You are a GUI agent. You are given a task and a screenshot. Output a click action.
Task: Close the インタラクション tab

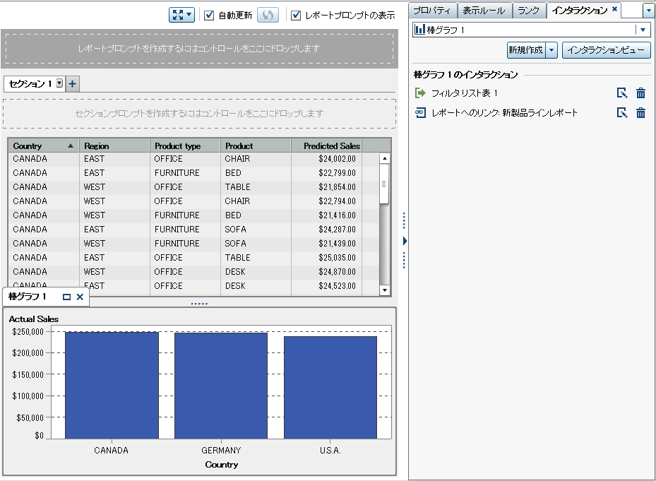(614, 9)
